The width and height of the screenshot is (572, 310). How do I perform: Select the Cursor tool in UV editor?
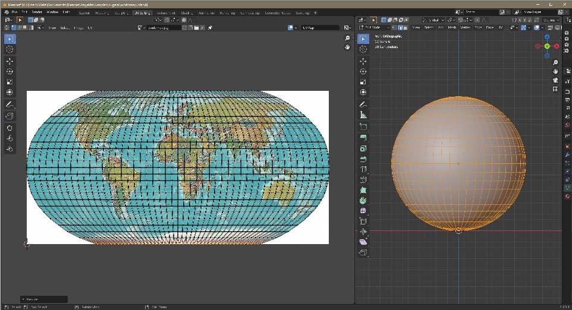pyautogui.click(x=10, y=49)
